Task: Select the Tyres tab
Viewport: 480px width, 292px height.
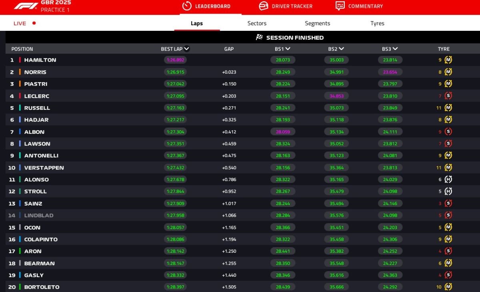Action: [x=377, y=23]
